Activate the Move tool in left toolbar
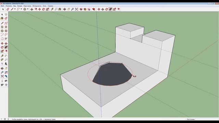Screen dimensions: 219x123 click(2, 43)
